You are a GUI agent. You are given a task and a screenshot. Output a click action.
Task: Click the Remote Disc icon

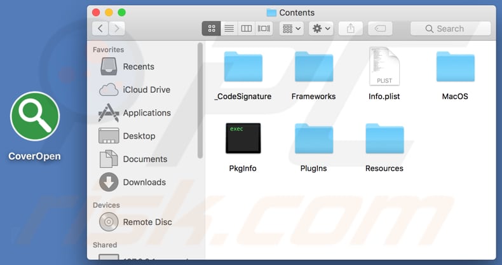tap(109, 222)
